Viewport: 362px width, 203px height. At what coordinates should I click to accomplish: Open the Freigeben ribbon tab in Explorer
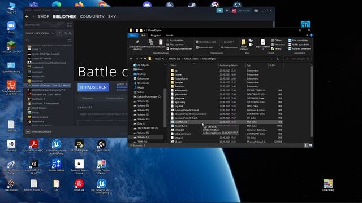156,36
